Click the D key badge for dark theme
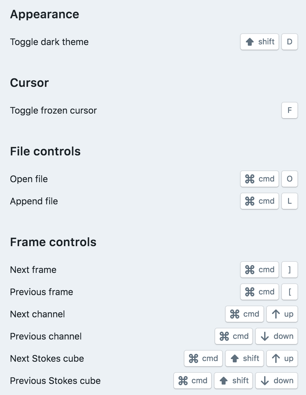Viewport: 306px width, 395px height. click(x=289, y=42)
